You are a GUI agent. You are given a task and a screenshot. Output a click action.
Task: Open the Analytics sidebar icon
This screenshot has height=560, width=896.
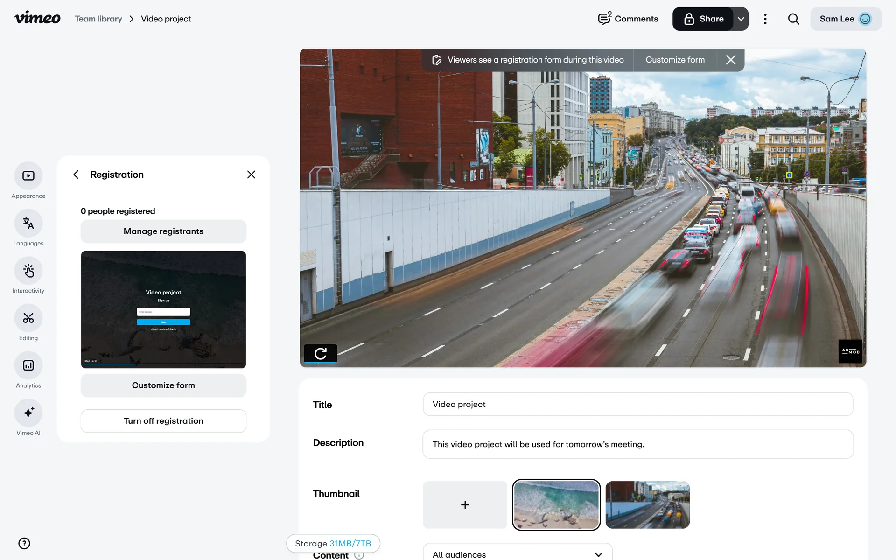tap(28, 365)
